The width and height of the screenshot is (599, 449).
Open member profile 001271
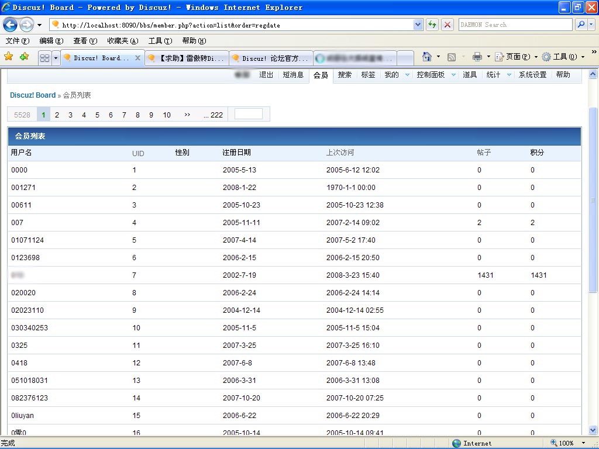(x=23, y=188)
